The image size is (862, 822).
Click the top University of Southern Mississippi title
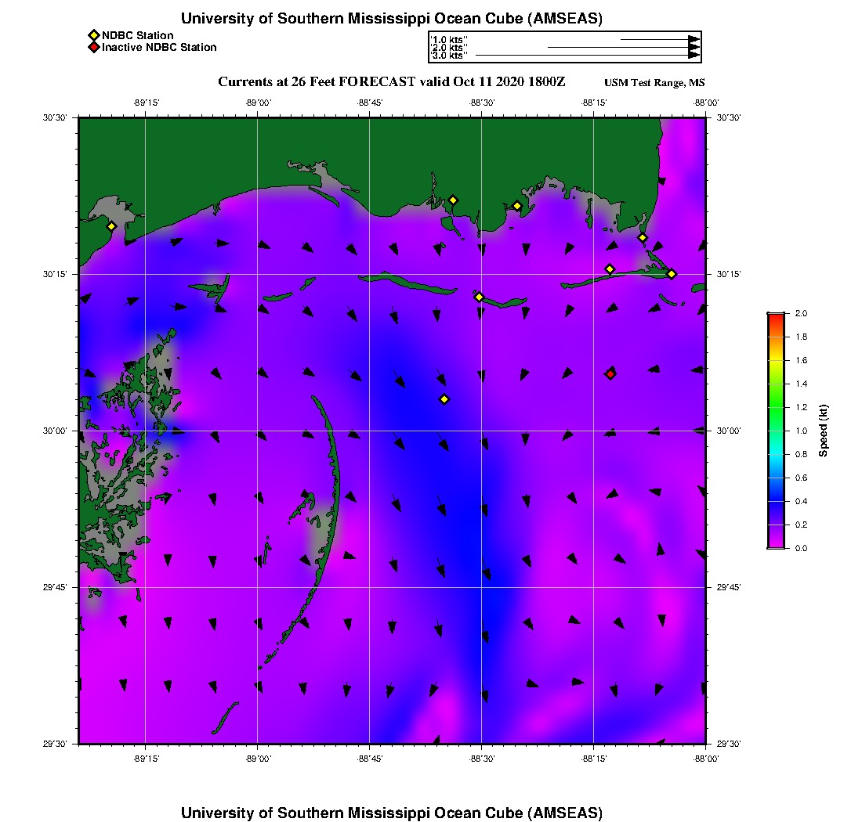coord(391,19)
